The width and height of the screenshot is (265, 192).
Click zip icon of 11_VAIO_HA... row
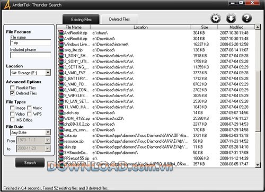pos(61,107)
